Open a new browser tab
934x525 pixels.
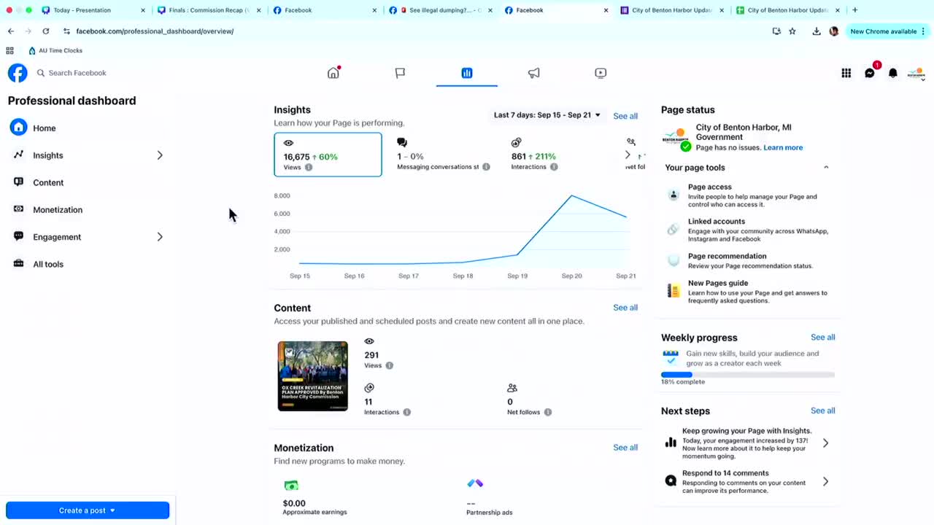pos(855,10)
